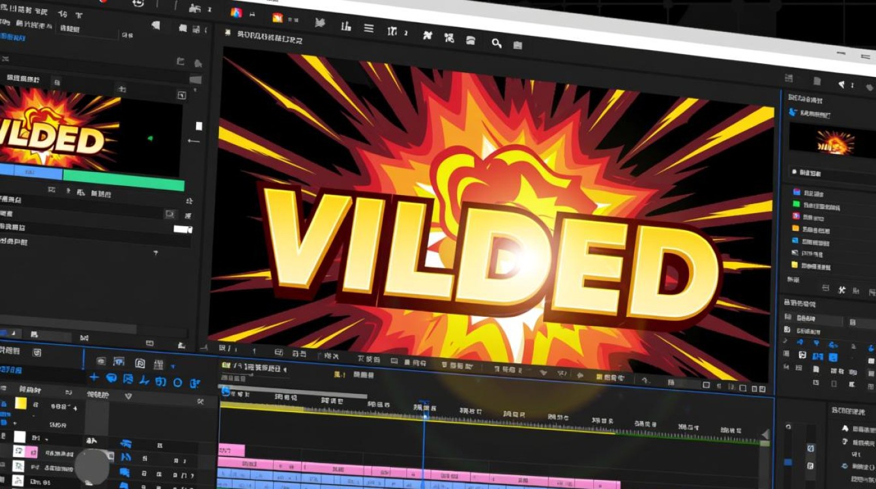Click the blue circle icon above the tracks
The width and height of the screenshot is (876, 489).
click(177, 382)
